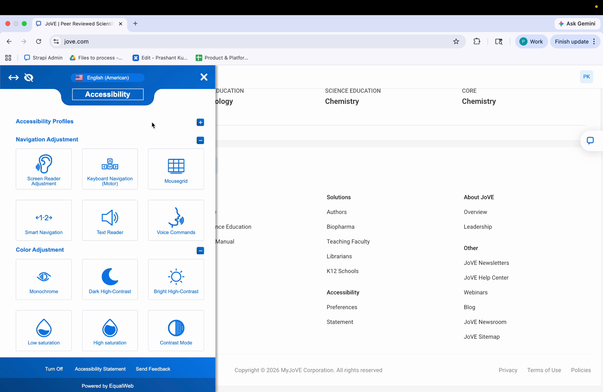Open the Strapi Admin bookmark

(x=44, y=58)
